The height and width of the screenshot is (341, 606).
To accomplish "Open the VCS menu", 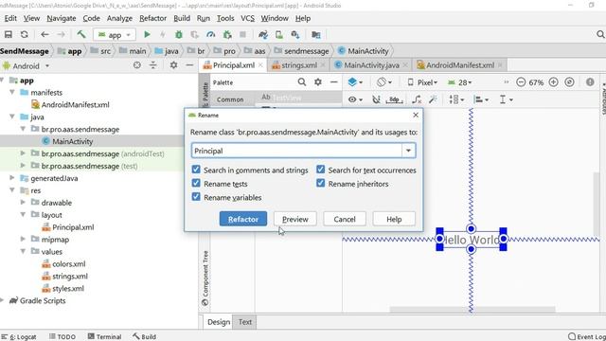I will pos(247,18).
